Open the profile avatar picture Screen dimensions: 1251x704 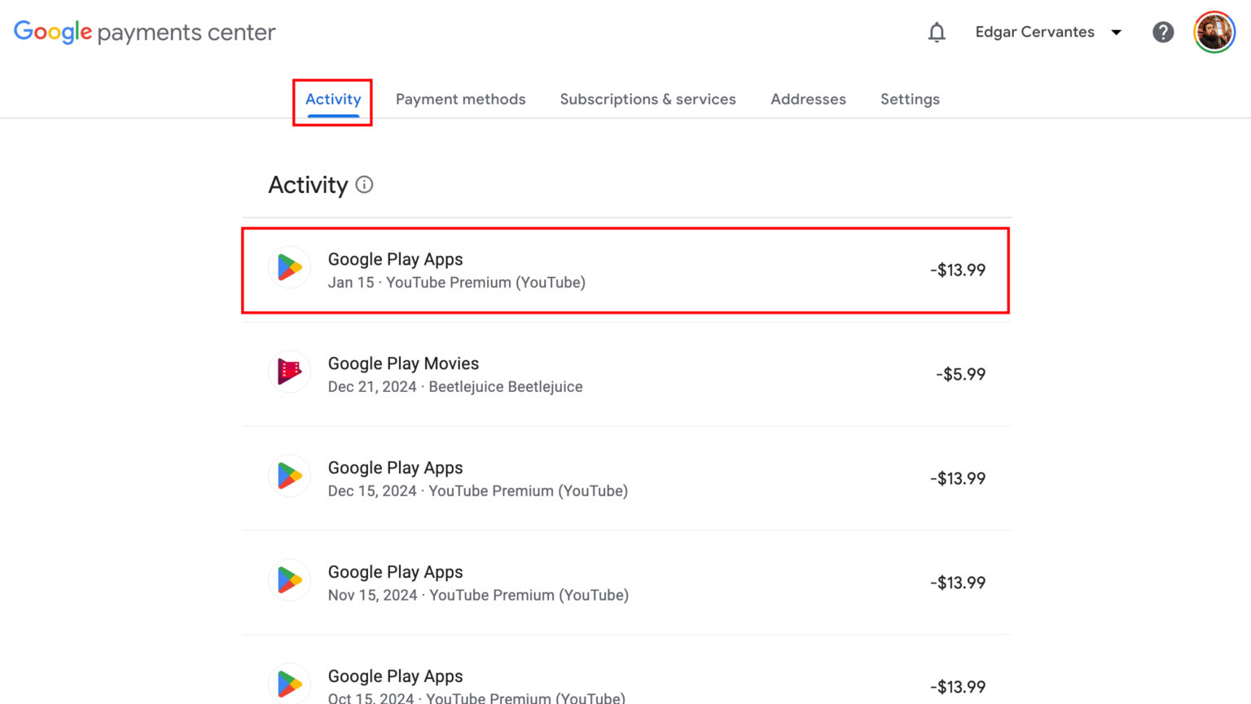[x=1214, y=32]
